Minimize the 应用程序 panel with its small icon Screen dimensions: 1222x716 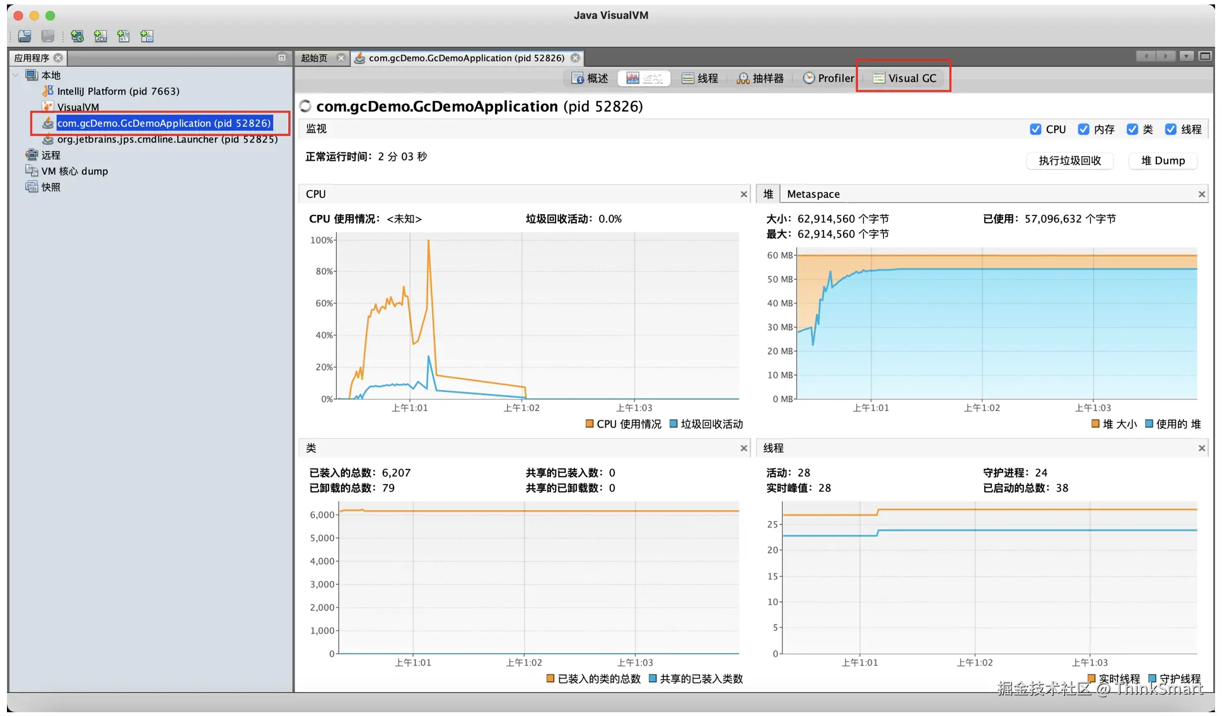point(282,57)
